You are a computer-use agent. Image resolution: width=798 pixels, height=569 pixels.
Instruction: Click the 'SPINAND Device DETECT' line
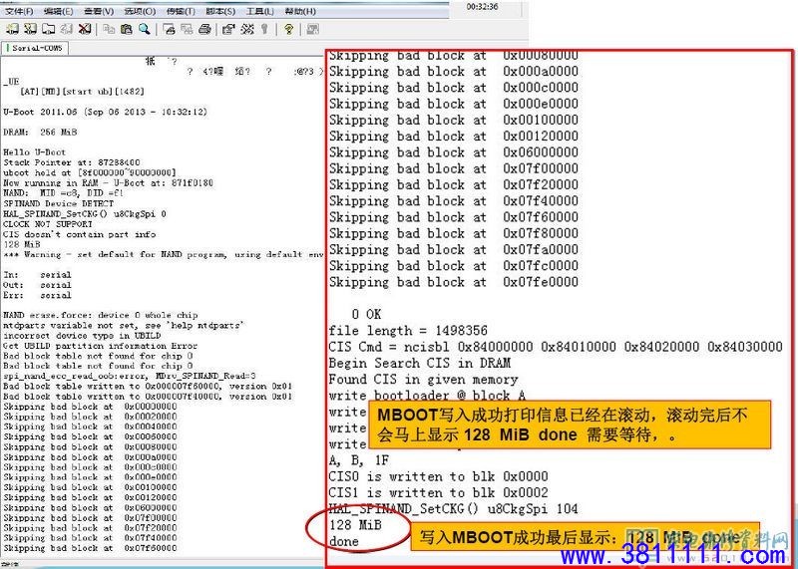(59, 203)
